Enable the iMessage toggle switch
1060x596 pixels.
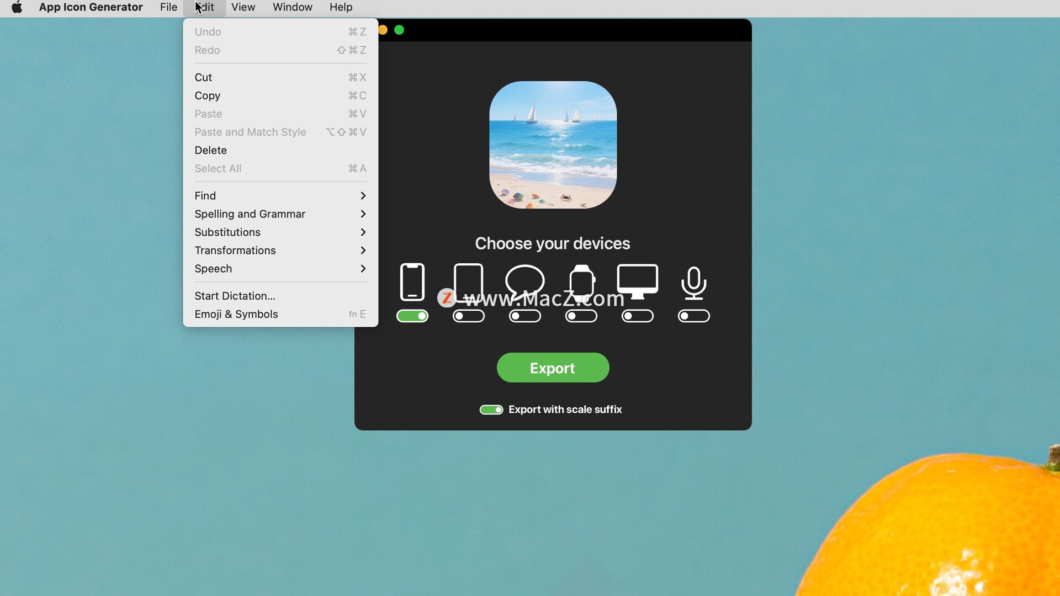coord(525,316)
